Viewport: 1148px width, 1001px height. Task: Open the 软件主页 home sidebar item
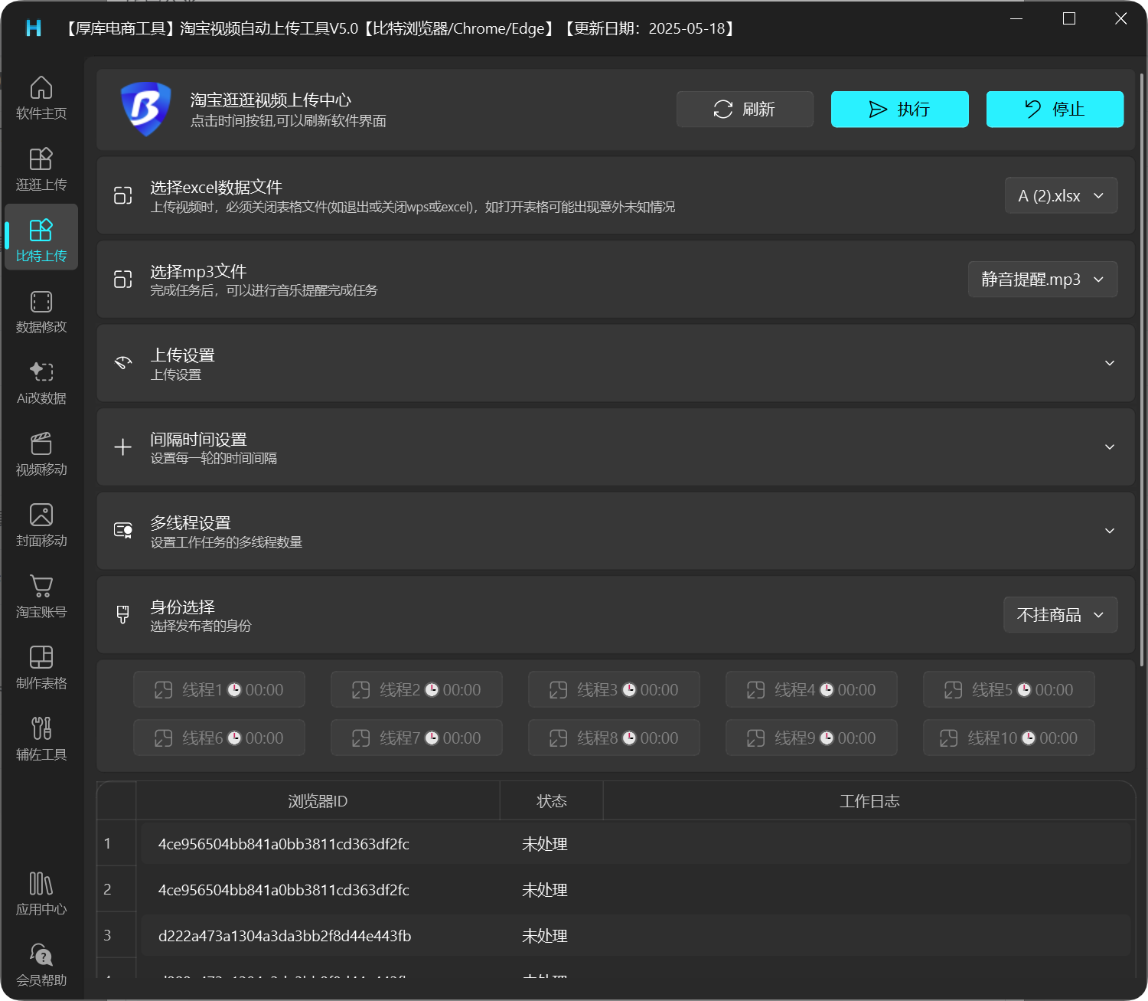pyautogui.click(x=41, y=98)
